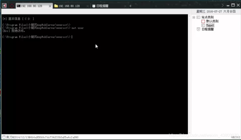Screen dimensions: 241x140
Task: Collapse the 站点类别 tree node
Action: 194,17
